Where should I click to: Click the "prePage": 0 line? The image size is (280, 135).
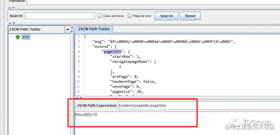[x=124, y=77]
